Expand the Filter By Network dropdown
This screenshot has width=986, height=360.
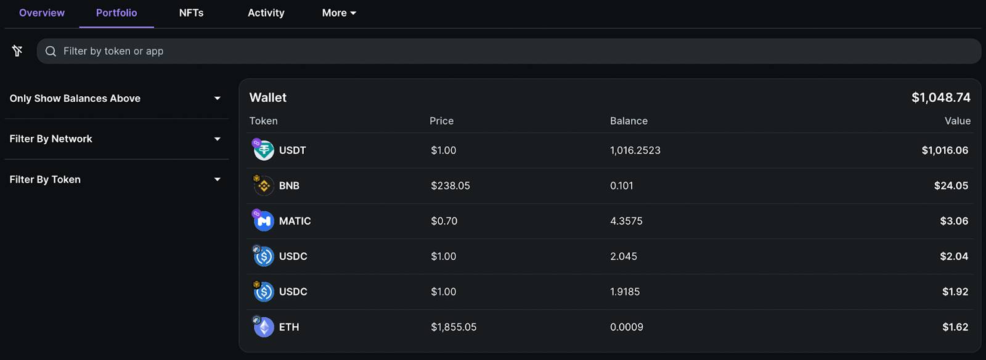pyautogui.click(x=116, y=139)
